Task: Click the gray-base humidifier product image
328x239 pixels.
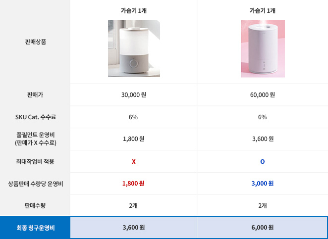Action: tap(134, 48)
